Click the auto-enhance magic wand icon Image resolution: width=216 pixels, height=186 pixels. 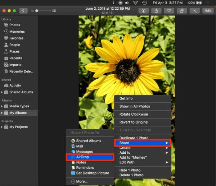click(x=195, y=11)
